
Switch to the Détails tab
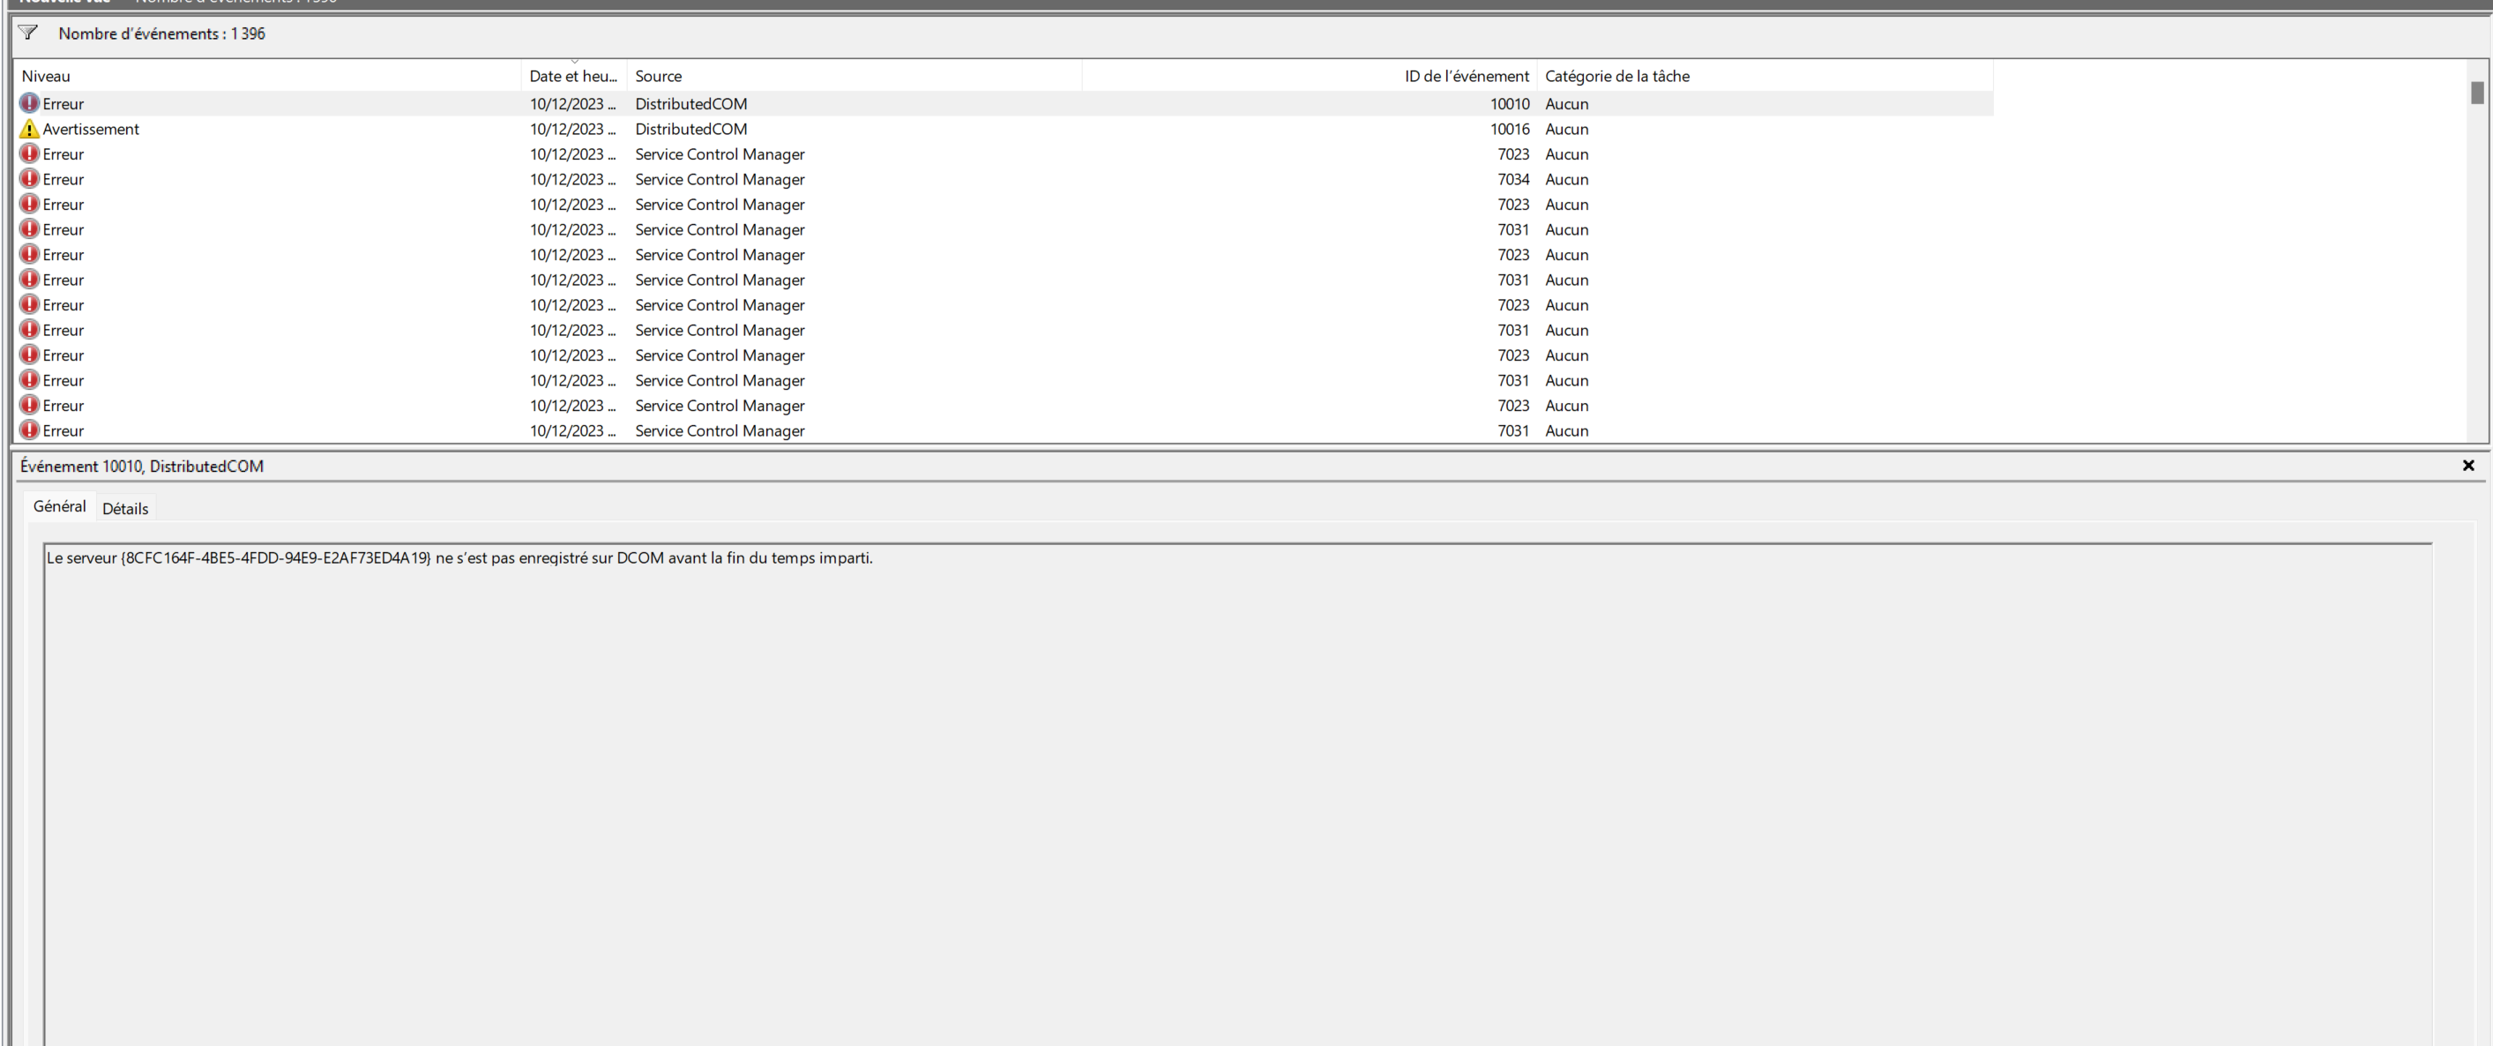pos(125,508)
